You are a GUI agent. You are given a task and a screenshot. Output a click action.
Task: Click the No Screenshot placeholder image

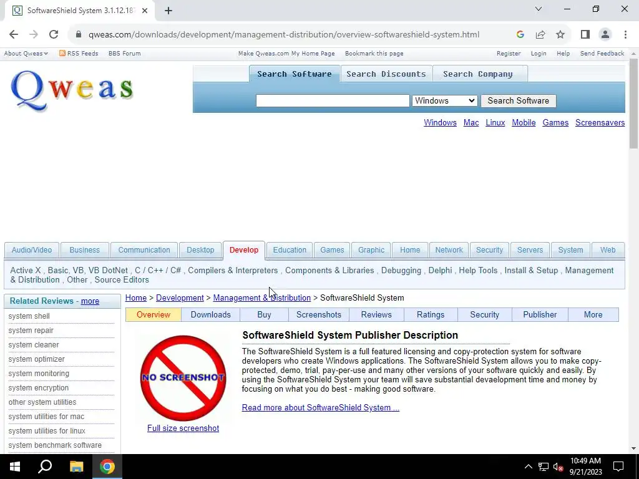183,378
